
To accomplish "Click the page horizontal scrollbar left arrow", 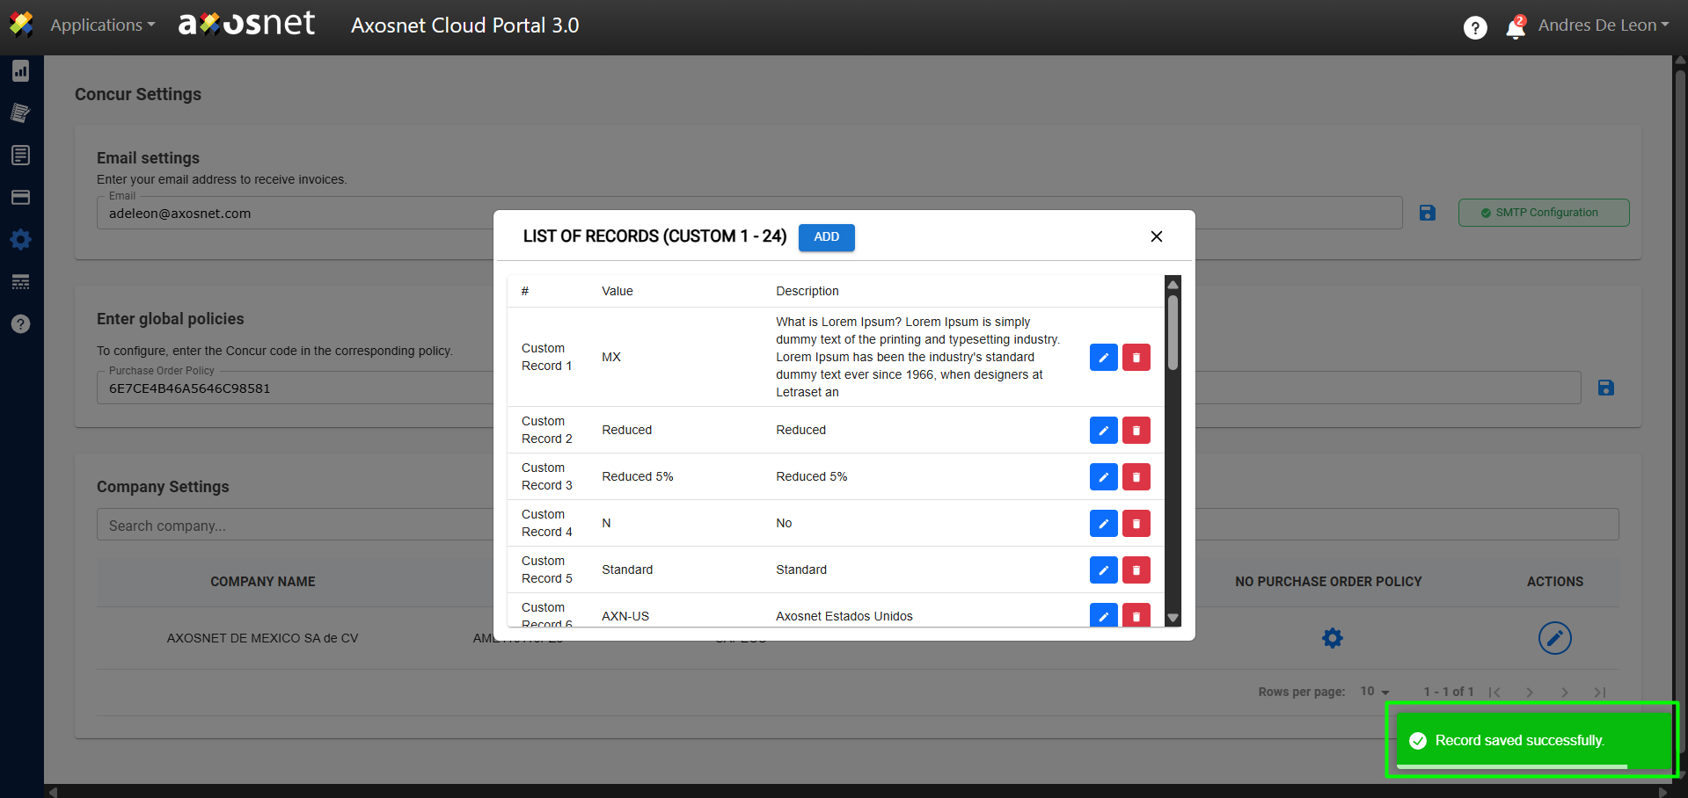I will tap(54, 791).
